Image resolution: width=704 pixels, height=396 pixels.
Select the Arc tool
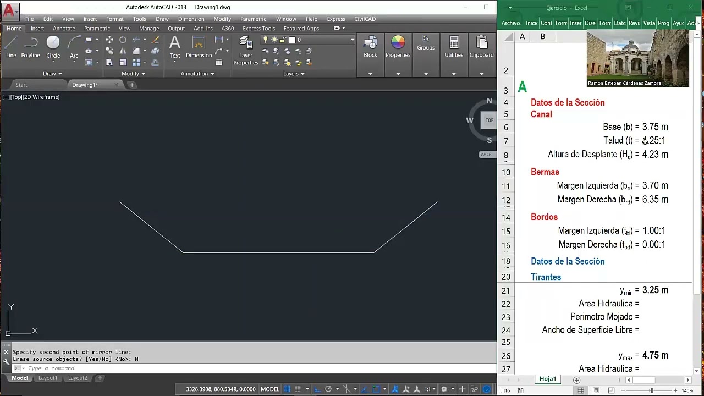[74, 47]
